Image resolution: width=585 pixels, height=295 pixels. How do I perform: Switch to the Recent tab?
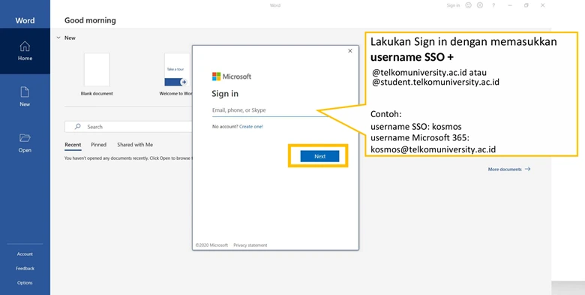pos(73,145)
